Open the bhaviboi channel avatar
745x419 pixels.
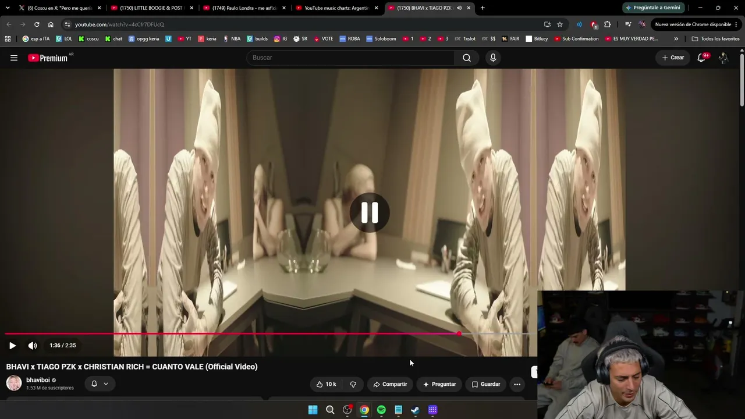pos(14,383)
